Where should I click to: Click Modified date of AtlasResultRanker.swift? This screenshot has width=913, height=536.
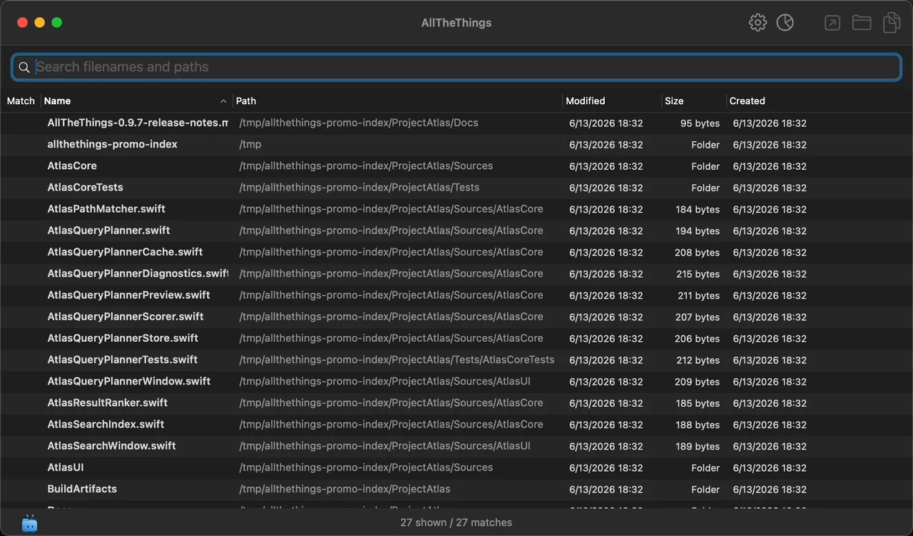coord(606,403)
